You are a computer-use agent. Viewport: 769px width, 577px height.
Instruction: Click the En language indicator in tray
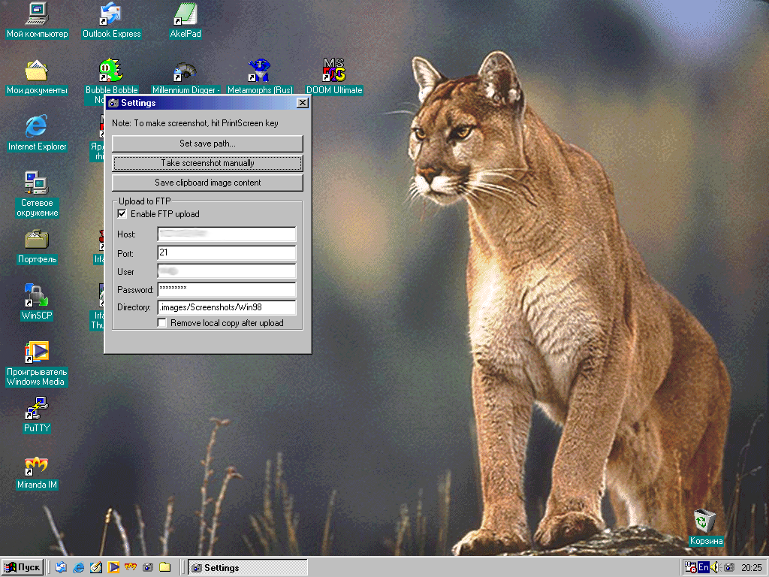click(704, 568)
